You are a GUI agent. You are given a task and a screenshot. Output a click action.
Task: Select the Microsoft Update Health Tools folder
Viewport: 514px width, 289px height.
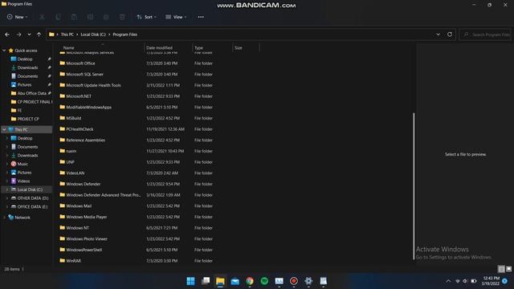point(93,85)
